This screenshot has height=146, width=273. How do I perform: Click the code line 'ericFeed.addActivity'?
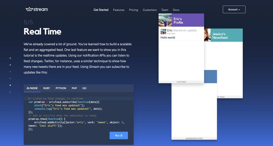coord(79,122)
